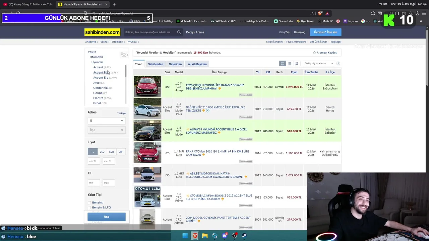Open Accent Blue category in sidebar
This screenshot has height=241, width=429.
102,72
